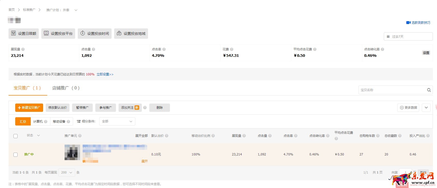437x188 pixels.
Task: Click help icon next to 展现量 summary
Action: click(x=23, y=49)
